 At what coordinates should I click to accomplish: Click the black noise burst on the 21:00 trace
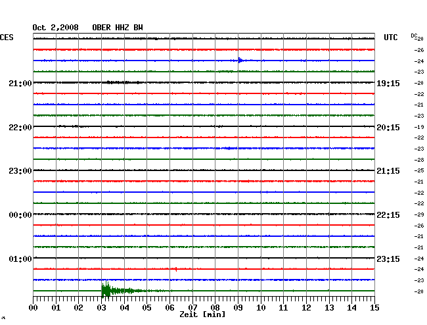tap(124, 82)
